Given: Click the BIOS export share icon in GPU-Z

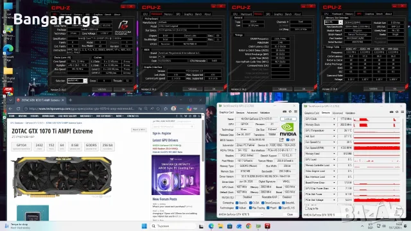Looking at the screenshot, I should tap(281, 140).
